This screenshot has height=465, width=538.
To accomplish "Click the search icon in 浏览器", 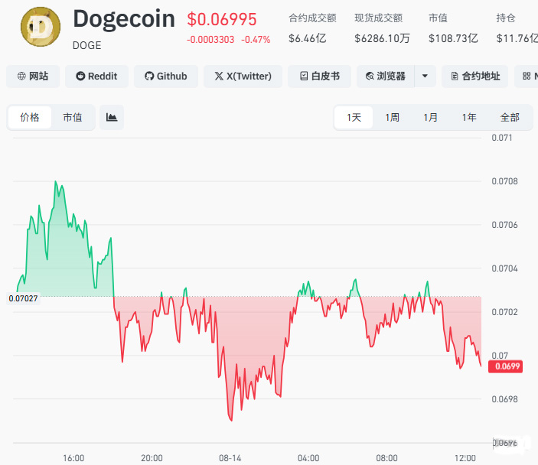I will (x=370, y=76).
